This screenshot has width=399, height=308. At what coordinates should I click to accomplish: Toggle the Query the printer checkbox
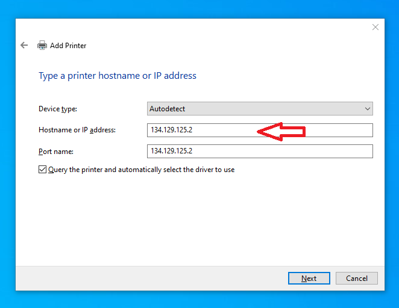tap(42, 170)
